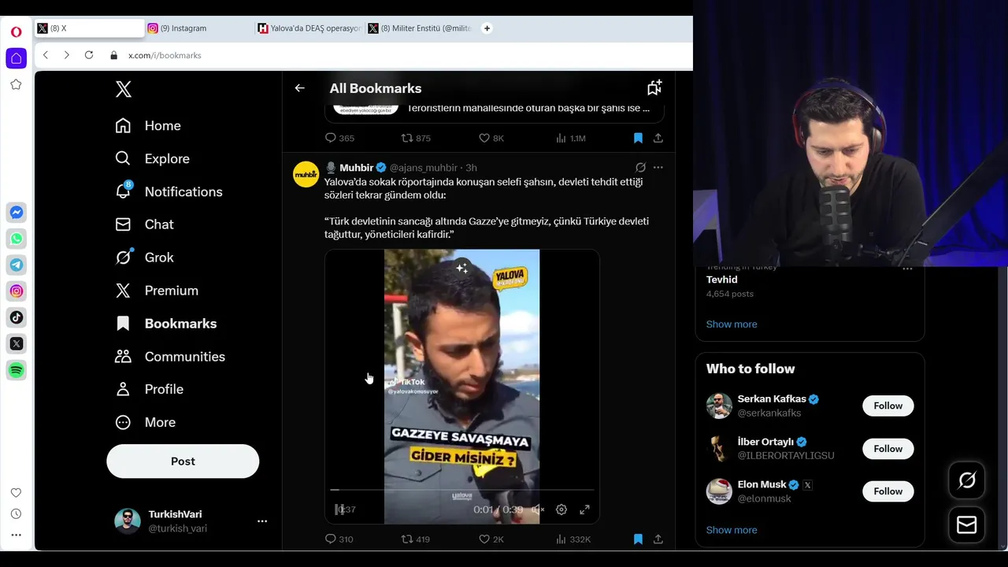Open Communities in sidebar
1008x567 pixels.
click(x=169, y=357)
